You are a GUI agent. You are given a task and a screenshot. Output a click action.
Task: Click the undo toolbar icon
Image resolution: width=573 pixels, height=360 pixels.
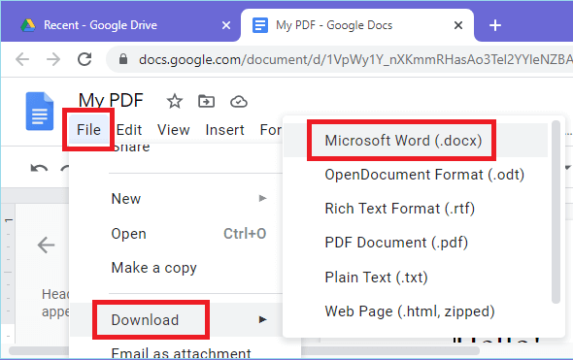tap(39, 168)
